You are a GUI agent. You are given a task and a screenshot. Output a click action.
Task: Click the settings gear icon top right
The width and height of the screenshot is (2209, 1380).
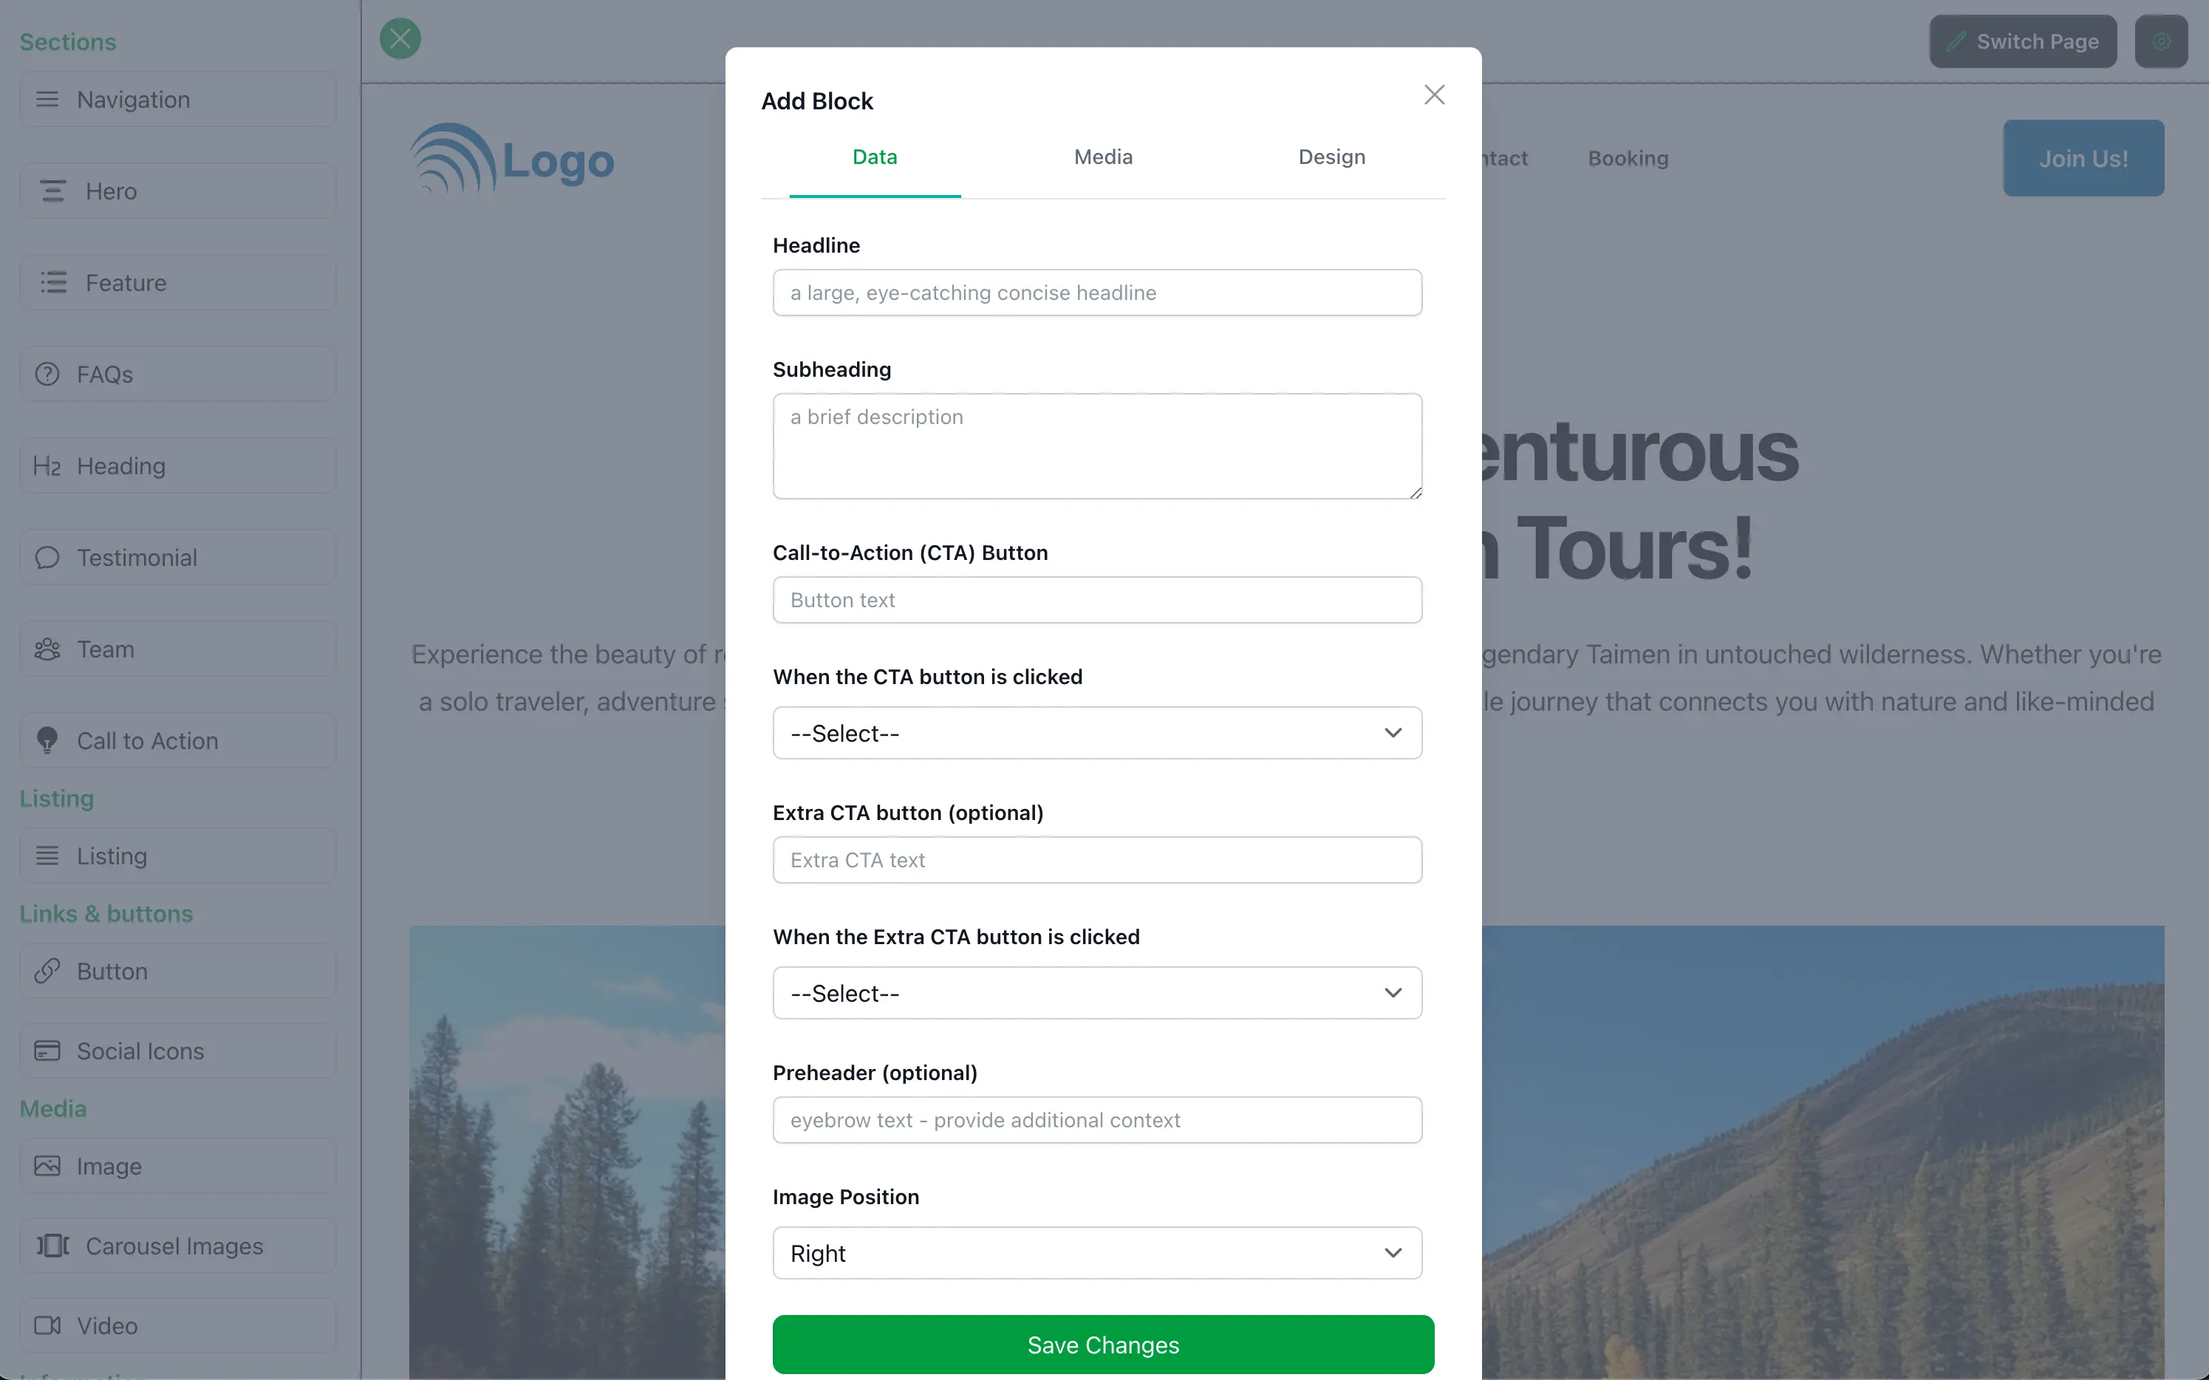tap(2161, 41)
